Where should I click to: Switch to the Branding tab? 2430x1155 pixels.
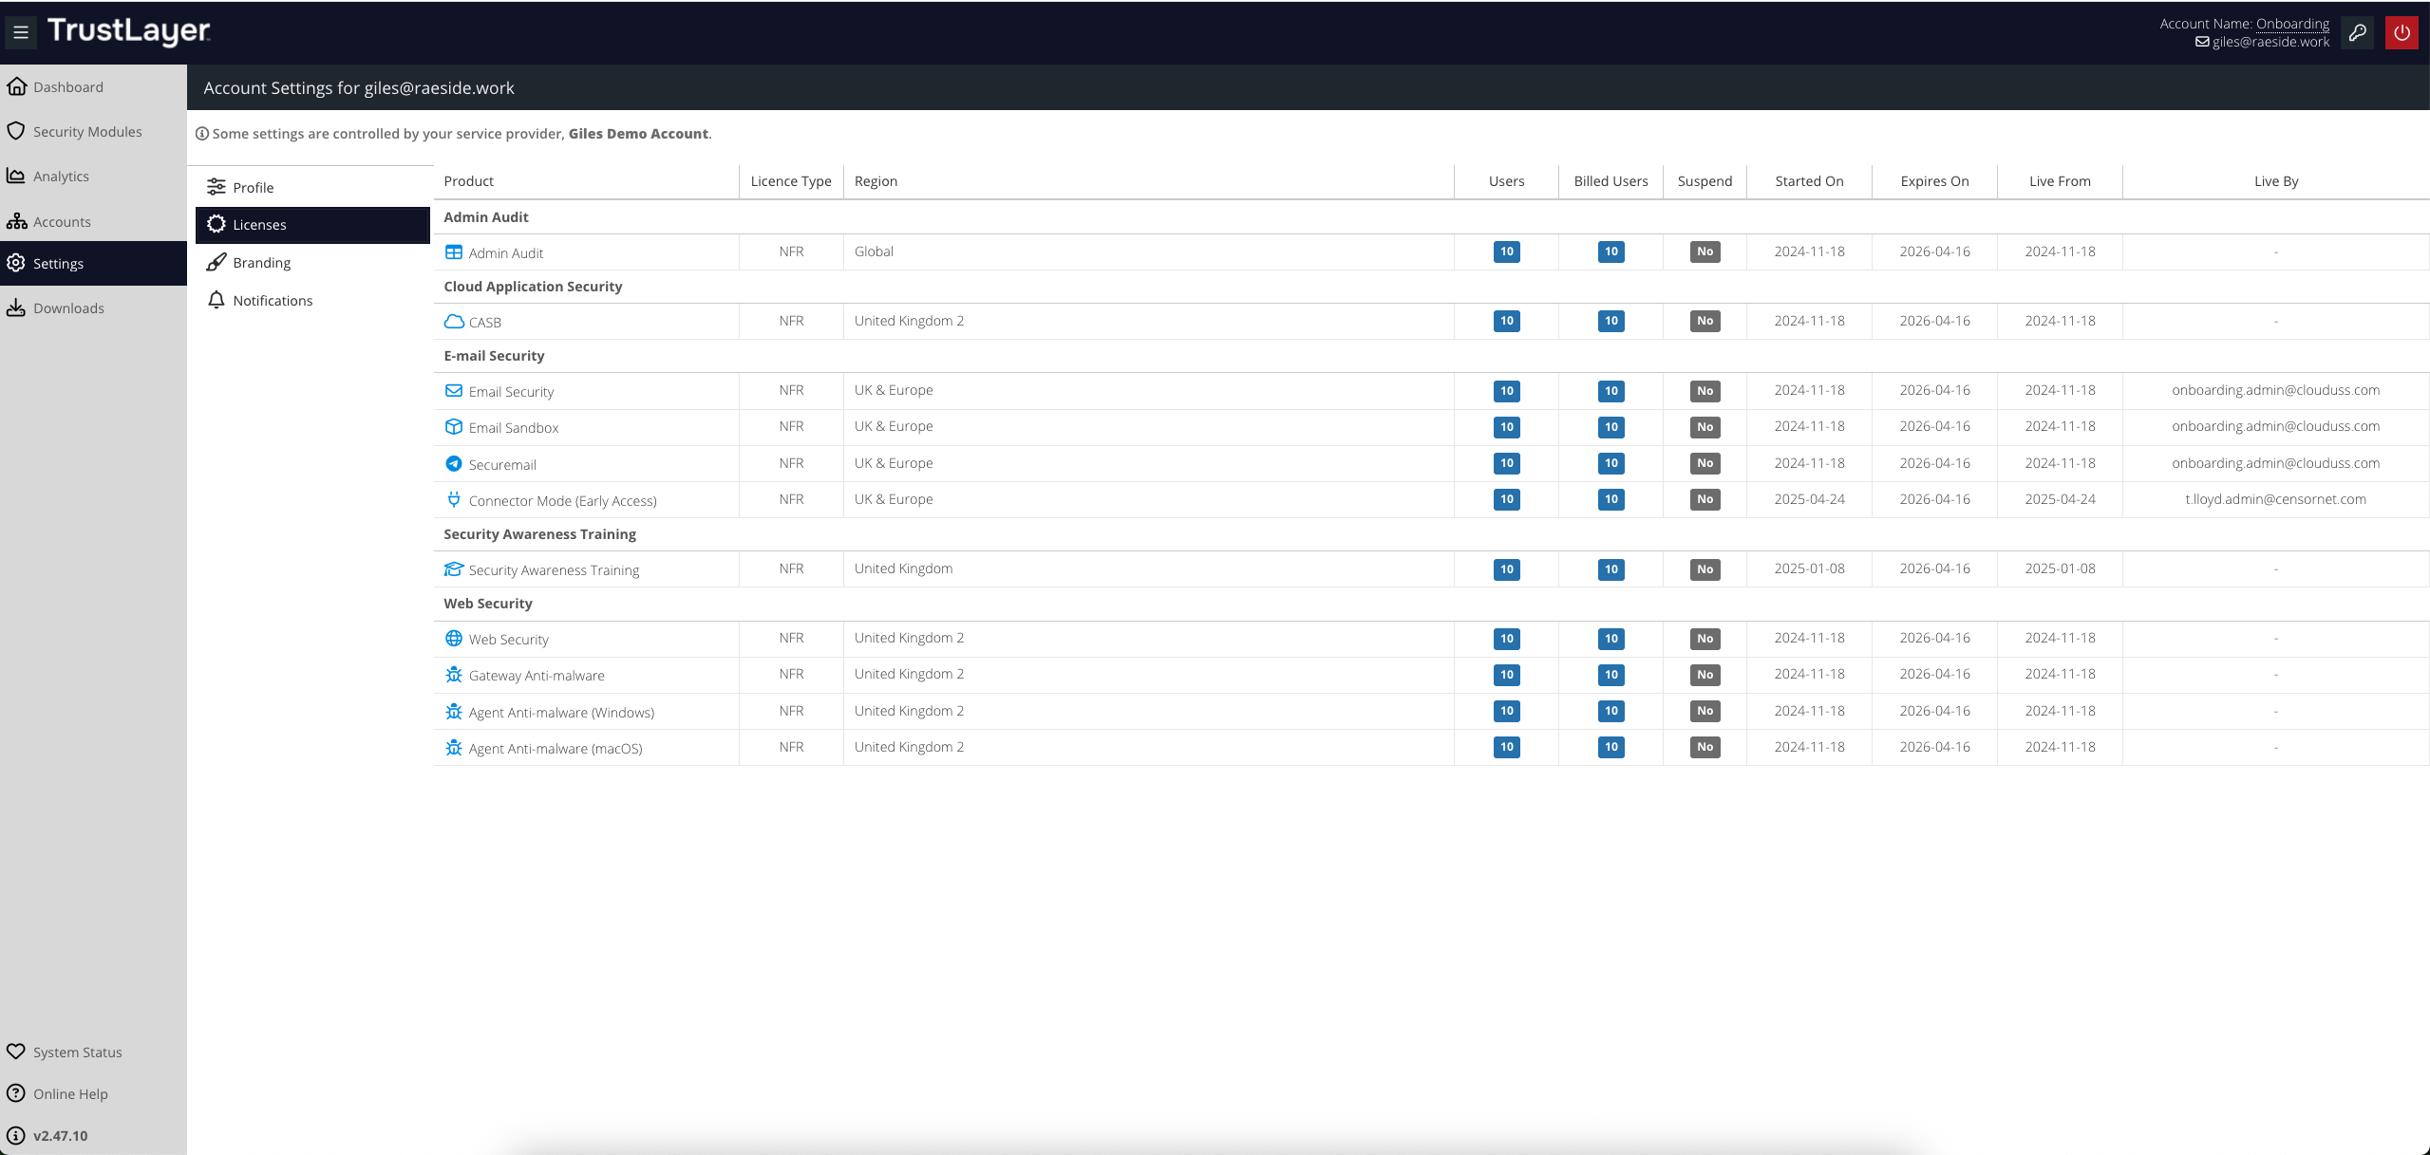pyautogui.click(x=312, y=263)
